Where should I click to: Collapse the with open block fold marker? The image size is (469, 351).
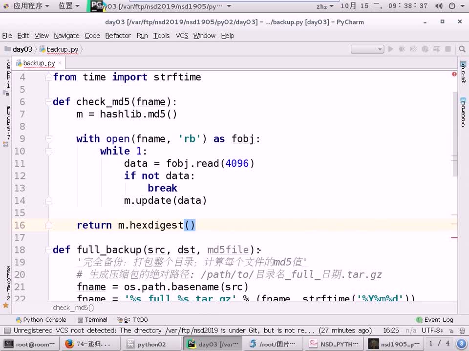[x=48, y=139]
